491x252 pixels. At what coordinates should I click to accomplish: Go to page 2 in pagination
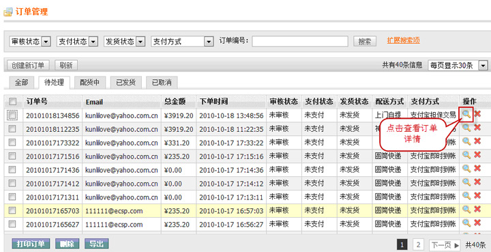pyautogui.click(x=418, y=244)
